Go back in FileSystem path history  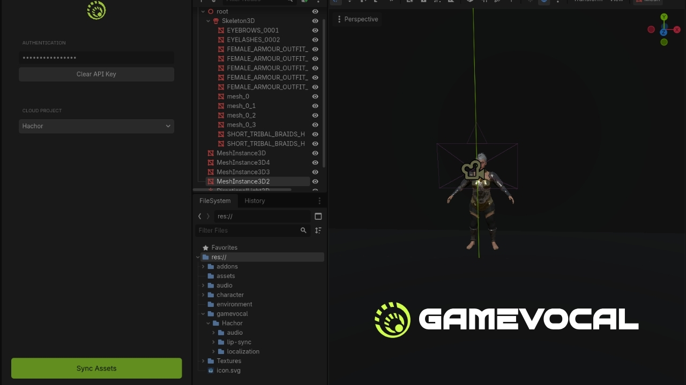pyautogui.click(x=200, y=217)
